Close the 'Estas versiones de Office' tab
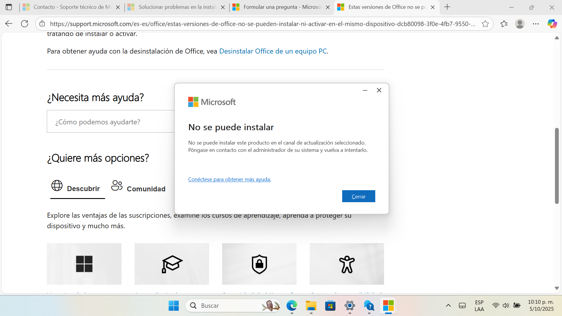 [433, 7]
